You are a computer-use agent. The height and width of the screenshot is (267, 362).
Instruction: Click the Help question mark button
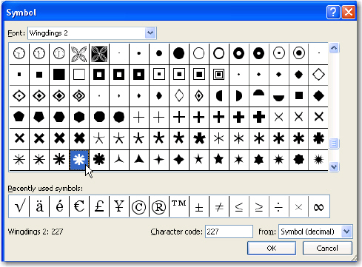333,13
